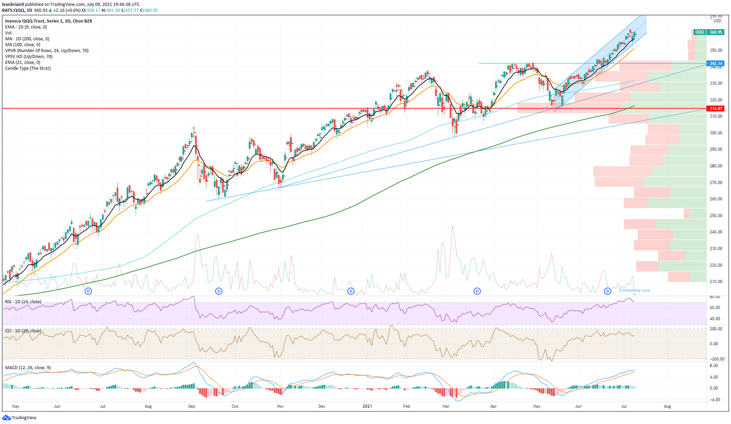
Task: Click the ivanbrian9 author name
Action: pyautogui.click(x=13, y=4)
